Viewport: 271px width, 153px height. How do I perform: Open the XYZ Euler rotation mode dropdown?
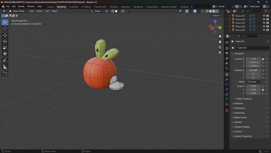[253, 82]
